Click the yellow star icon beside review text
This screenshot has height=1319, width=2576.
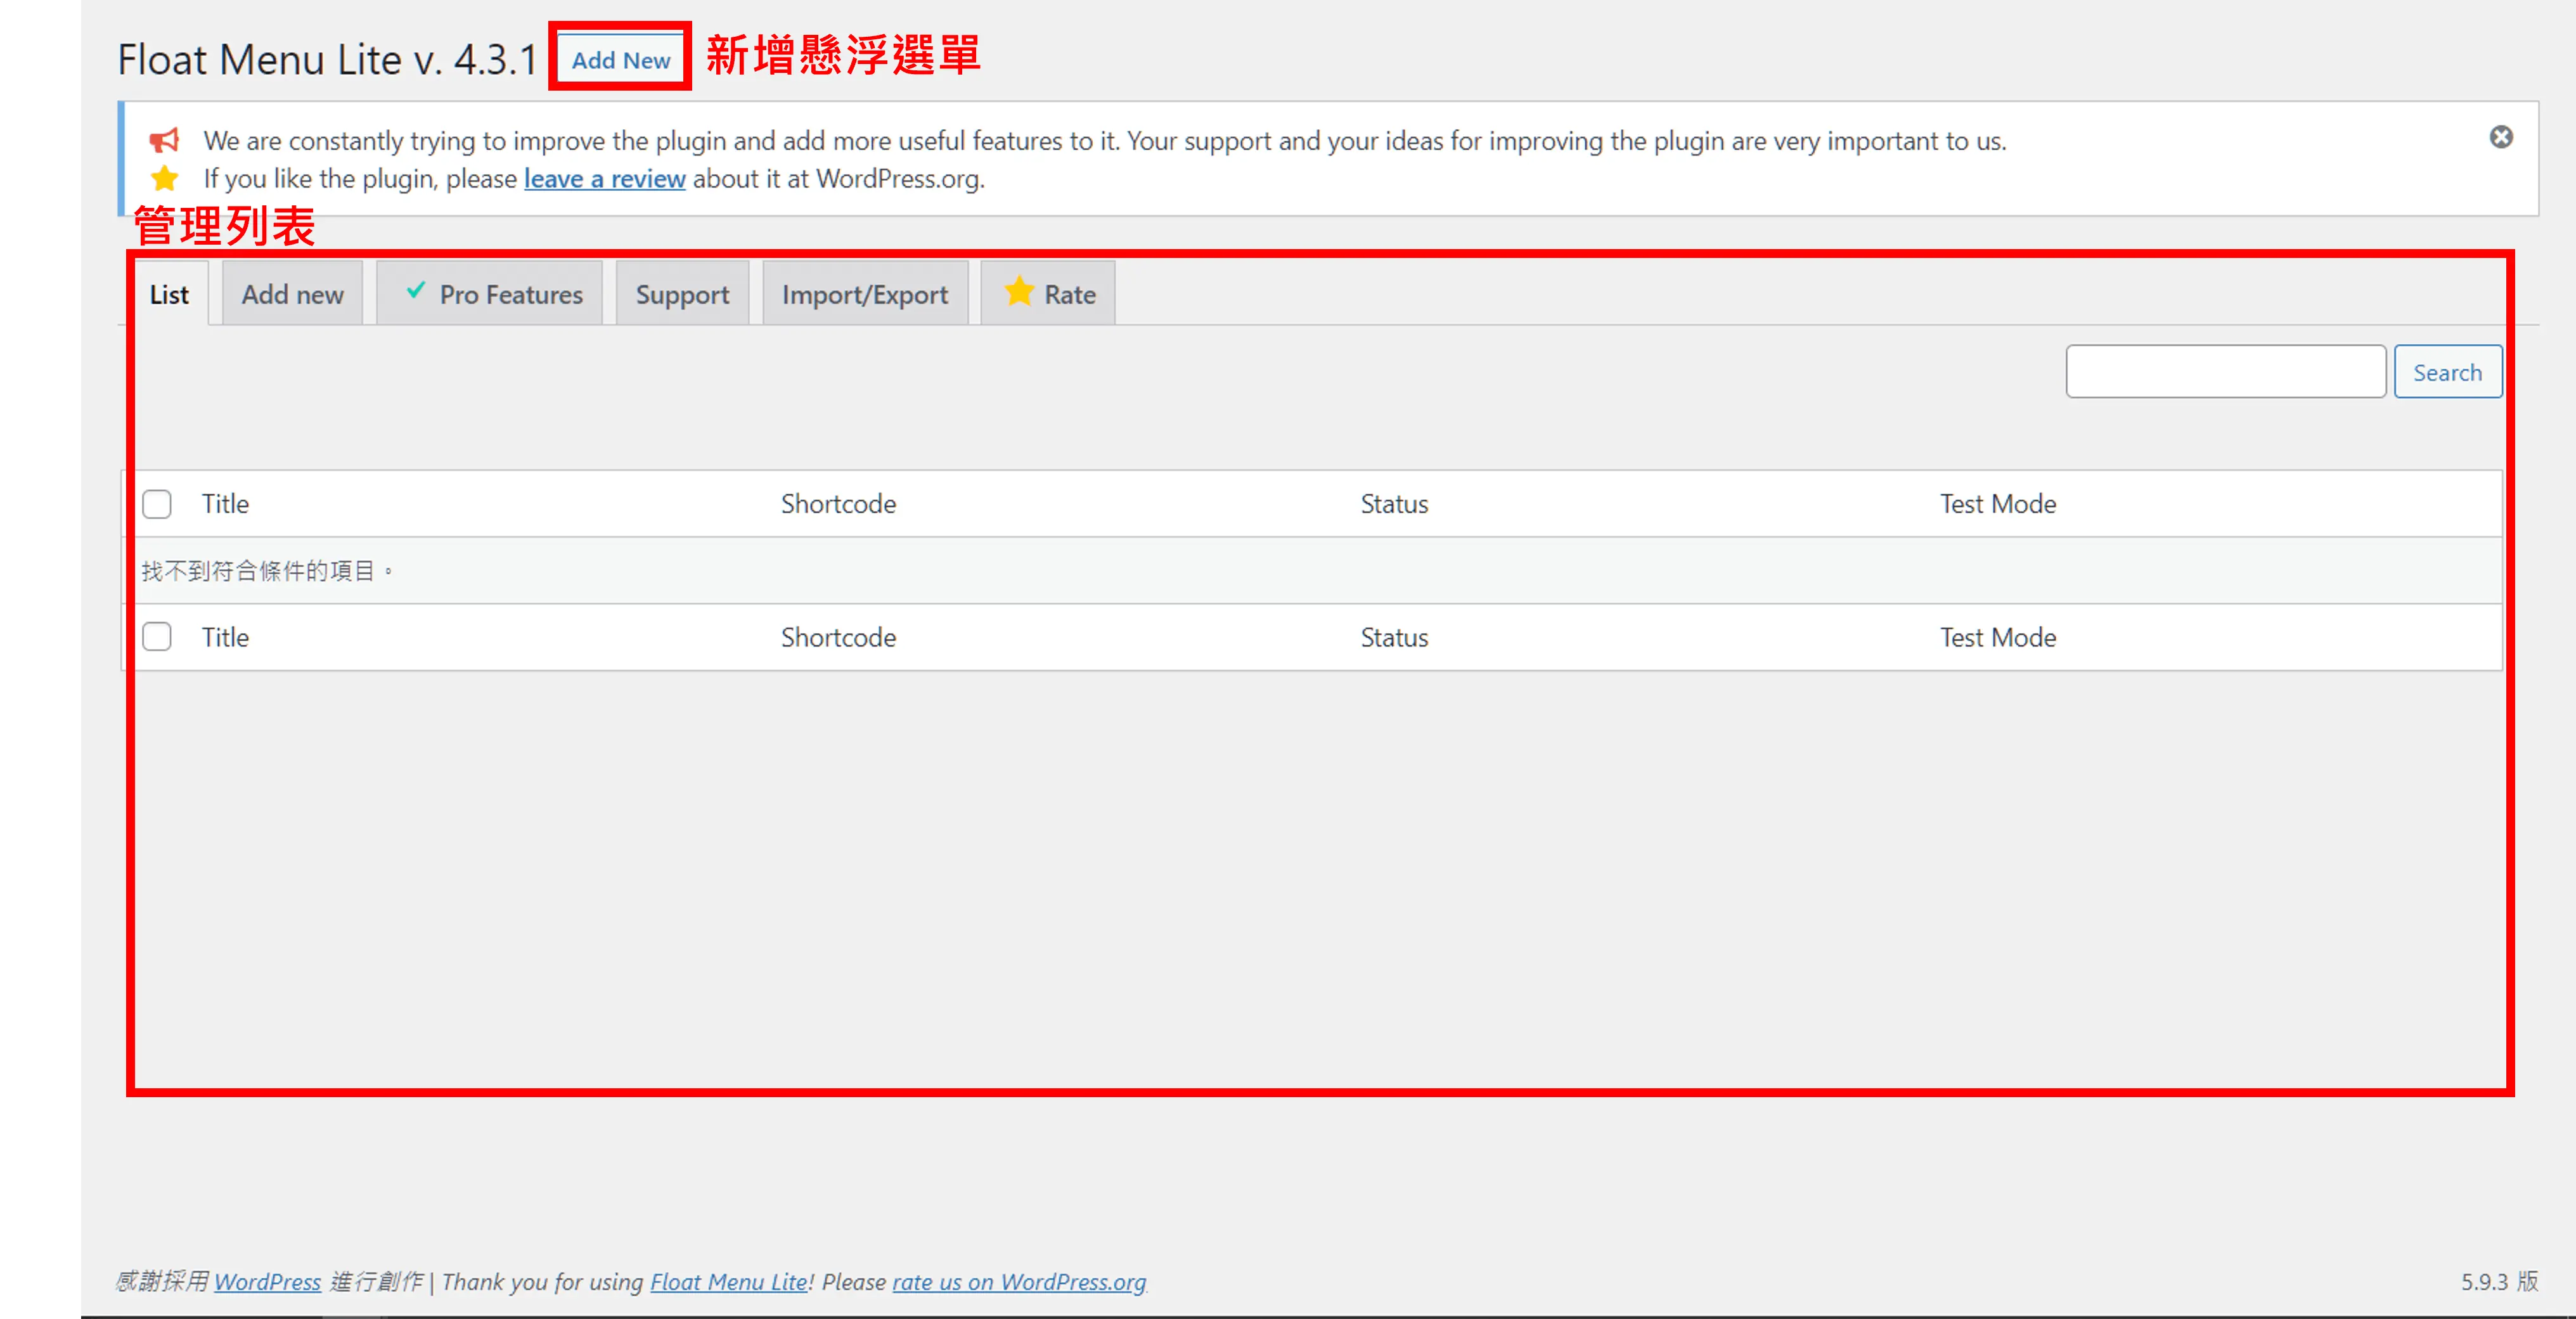(x=164, y=178)
